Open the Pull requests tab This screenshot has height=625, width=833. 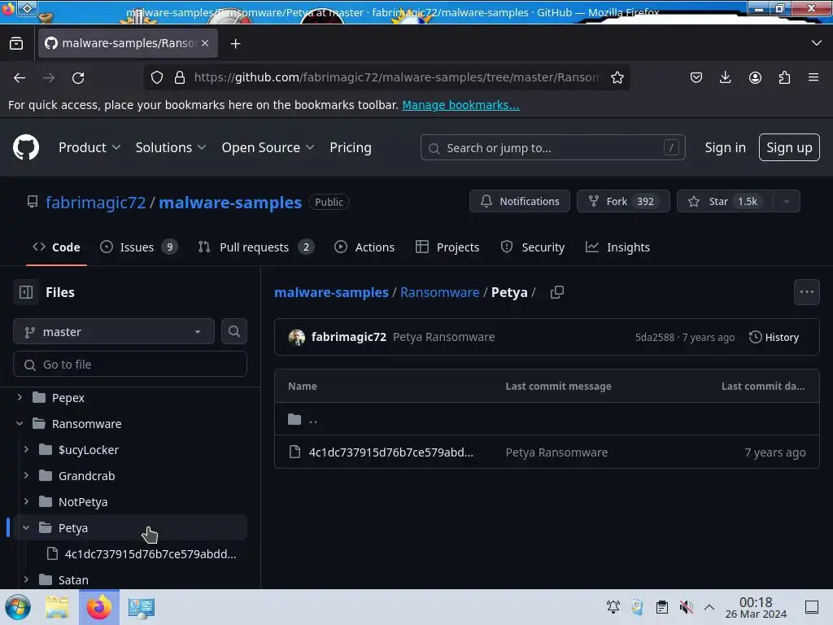(256, 247)
